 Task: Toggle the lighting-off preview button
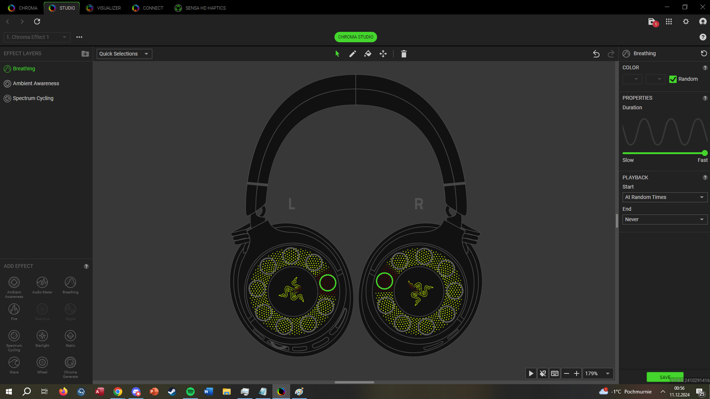(x=543, y=373)
